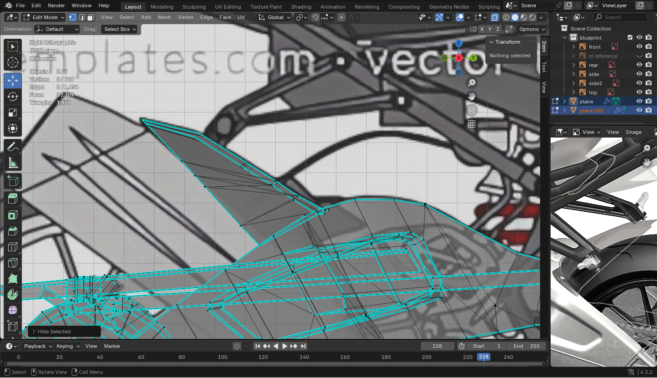Open the Drag Select Box dropdown
This screenshot has width=657, height=378.
pos(119,29)
